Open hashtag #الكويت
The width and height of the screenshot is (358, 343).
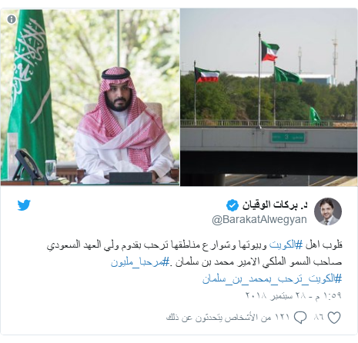(x=286, y=245)
